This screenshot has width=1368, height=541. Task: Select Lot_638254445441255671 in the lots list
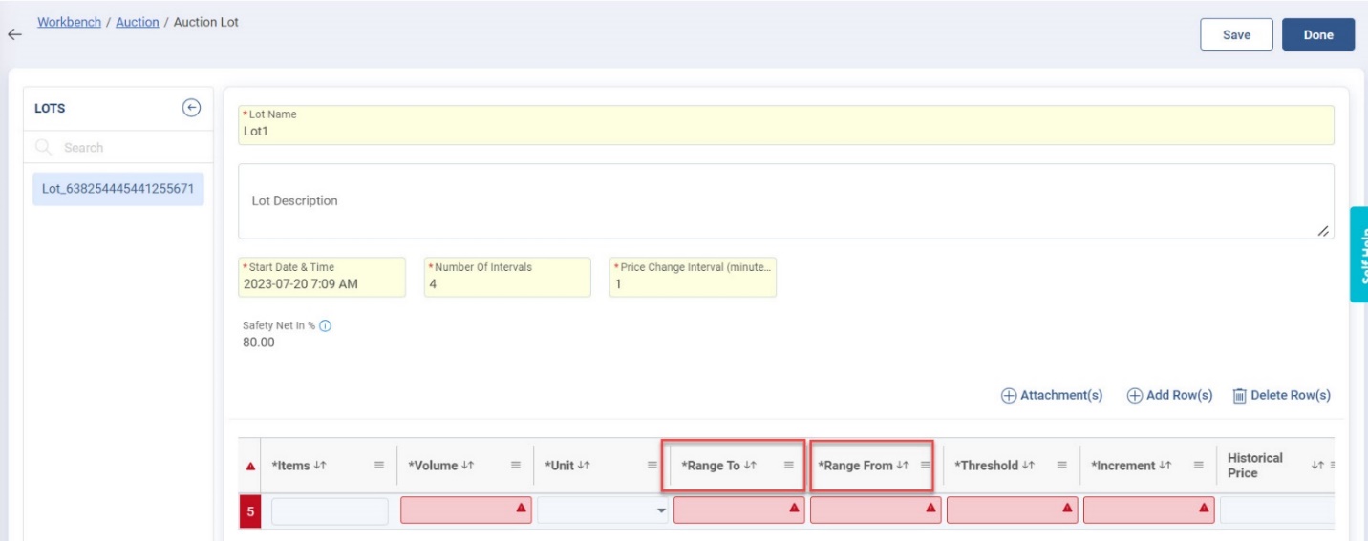[118, 188]
